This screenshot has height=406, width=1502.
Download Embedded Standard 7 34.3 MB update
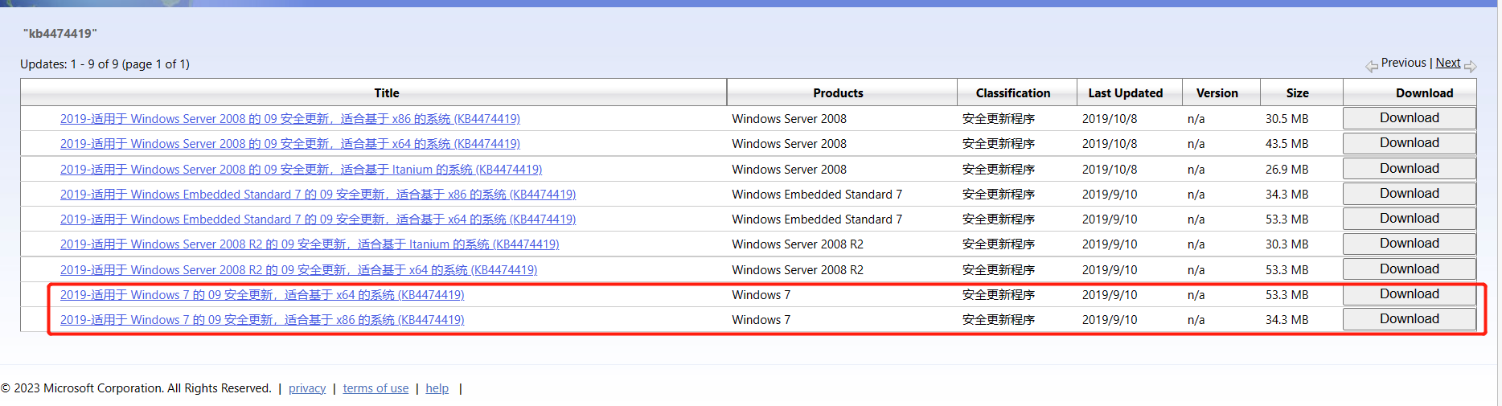[x=1409, y=194]
